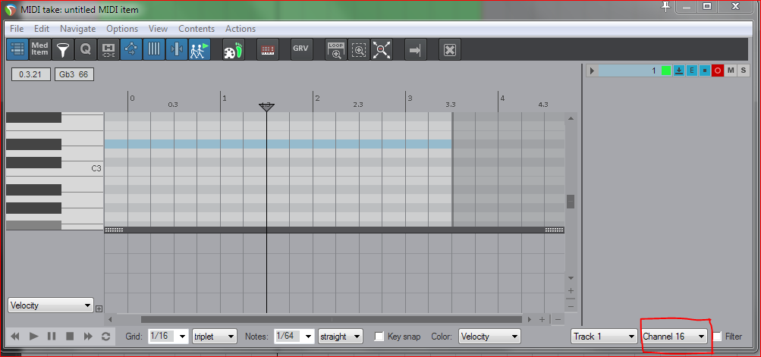Toggle the vertical grid lines icon
The width and height of the screenshot is (761, 357).
154,49
